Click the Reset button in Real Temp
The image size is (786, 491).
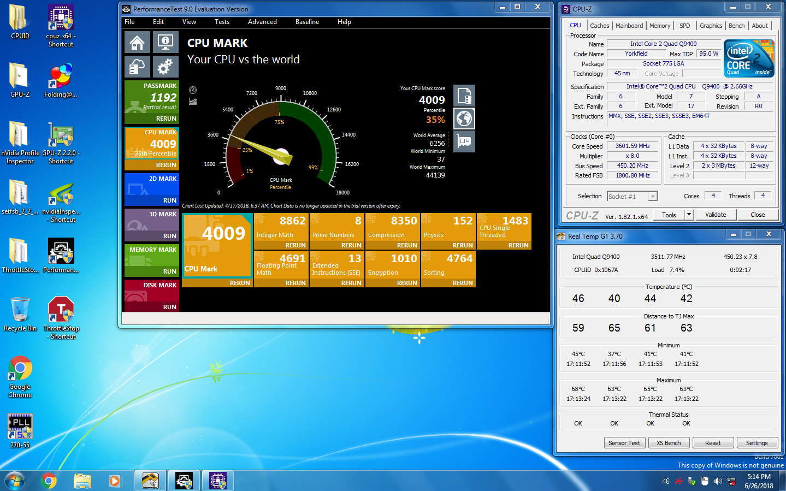point(713,443)
